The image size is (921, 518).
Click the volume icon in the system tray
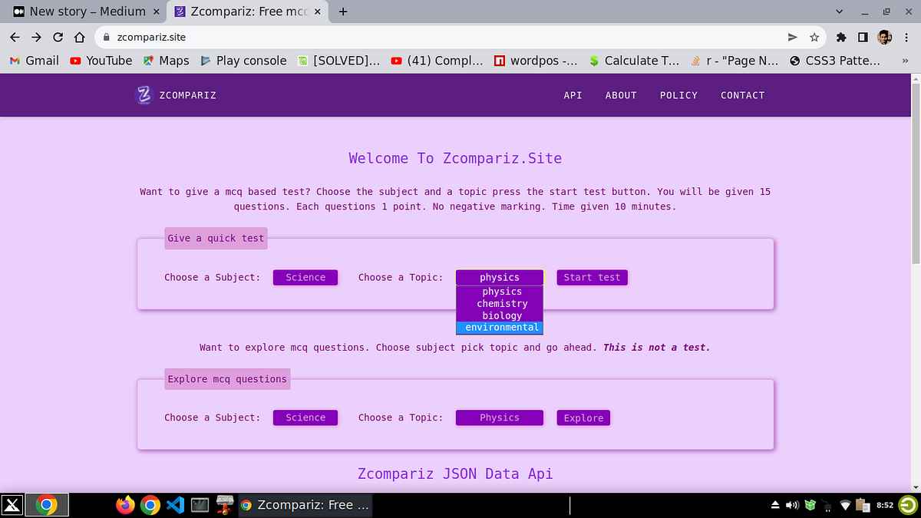[x=791, y=505]
